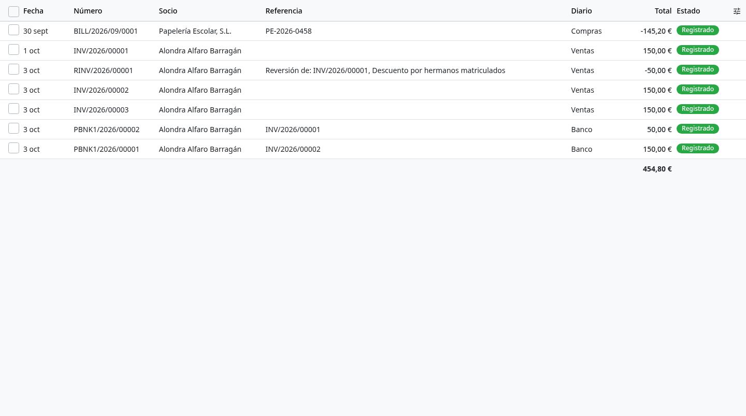
Task: Tick the select-all checkbox in the header
Action: 14,11
